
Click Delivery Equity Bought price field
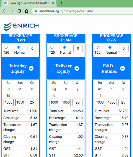pos(54,102)
